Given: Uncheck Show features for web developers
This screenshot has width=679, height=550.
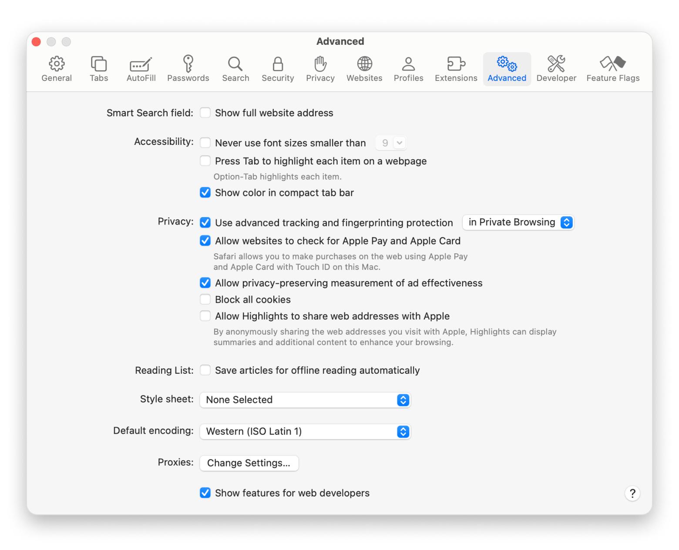Looking at the screenshot, I should [x=205, y=493].
